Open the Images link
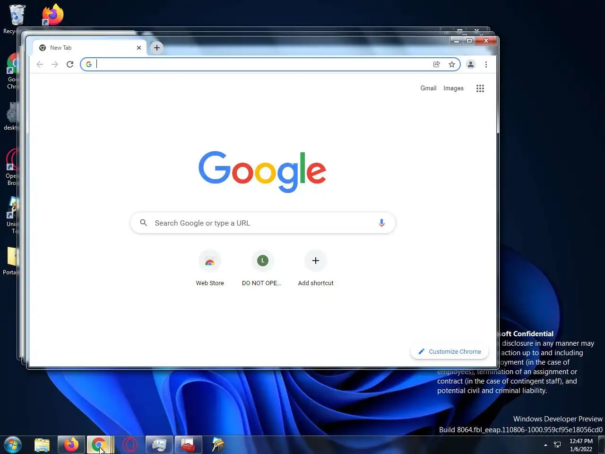Image resolution: width=605 pixels, height=454 pixels. click(453, 88)
